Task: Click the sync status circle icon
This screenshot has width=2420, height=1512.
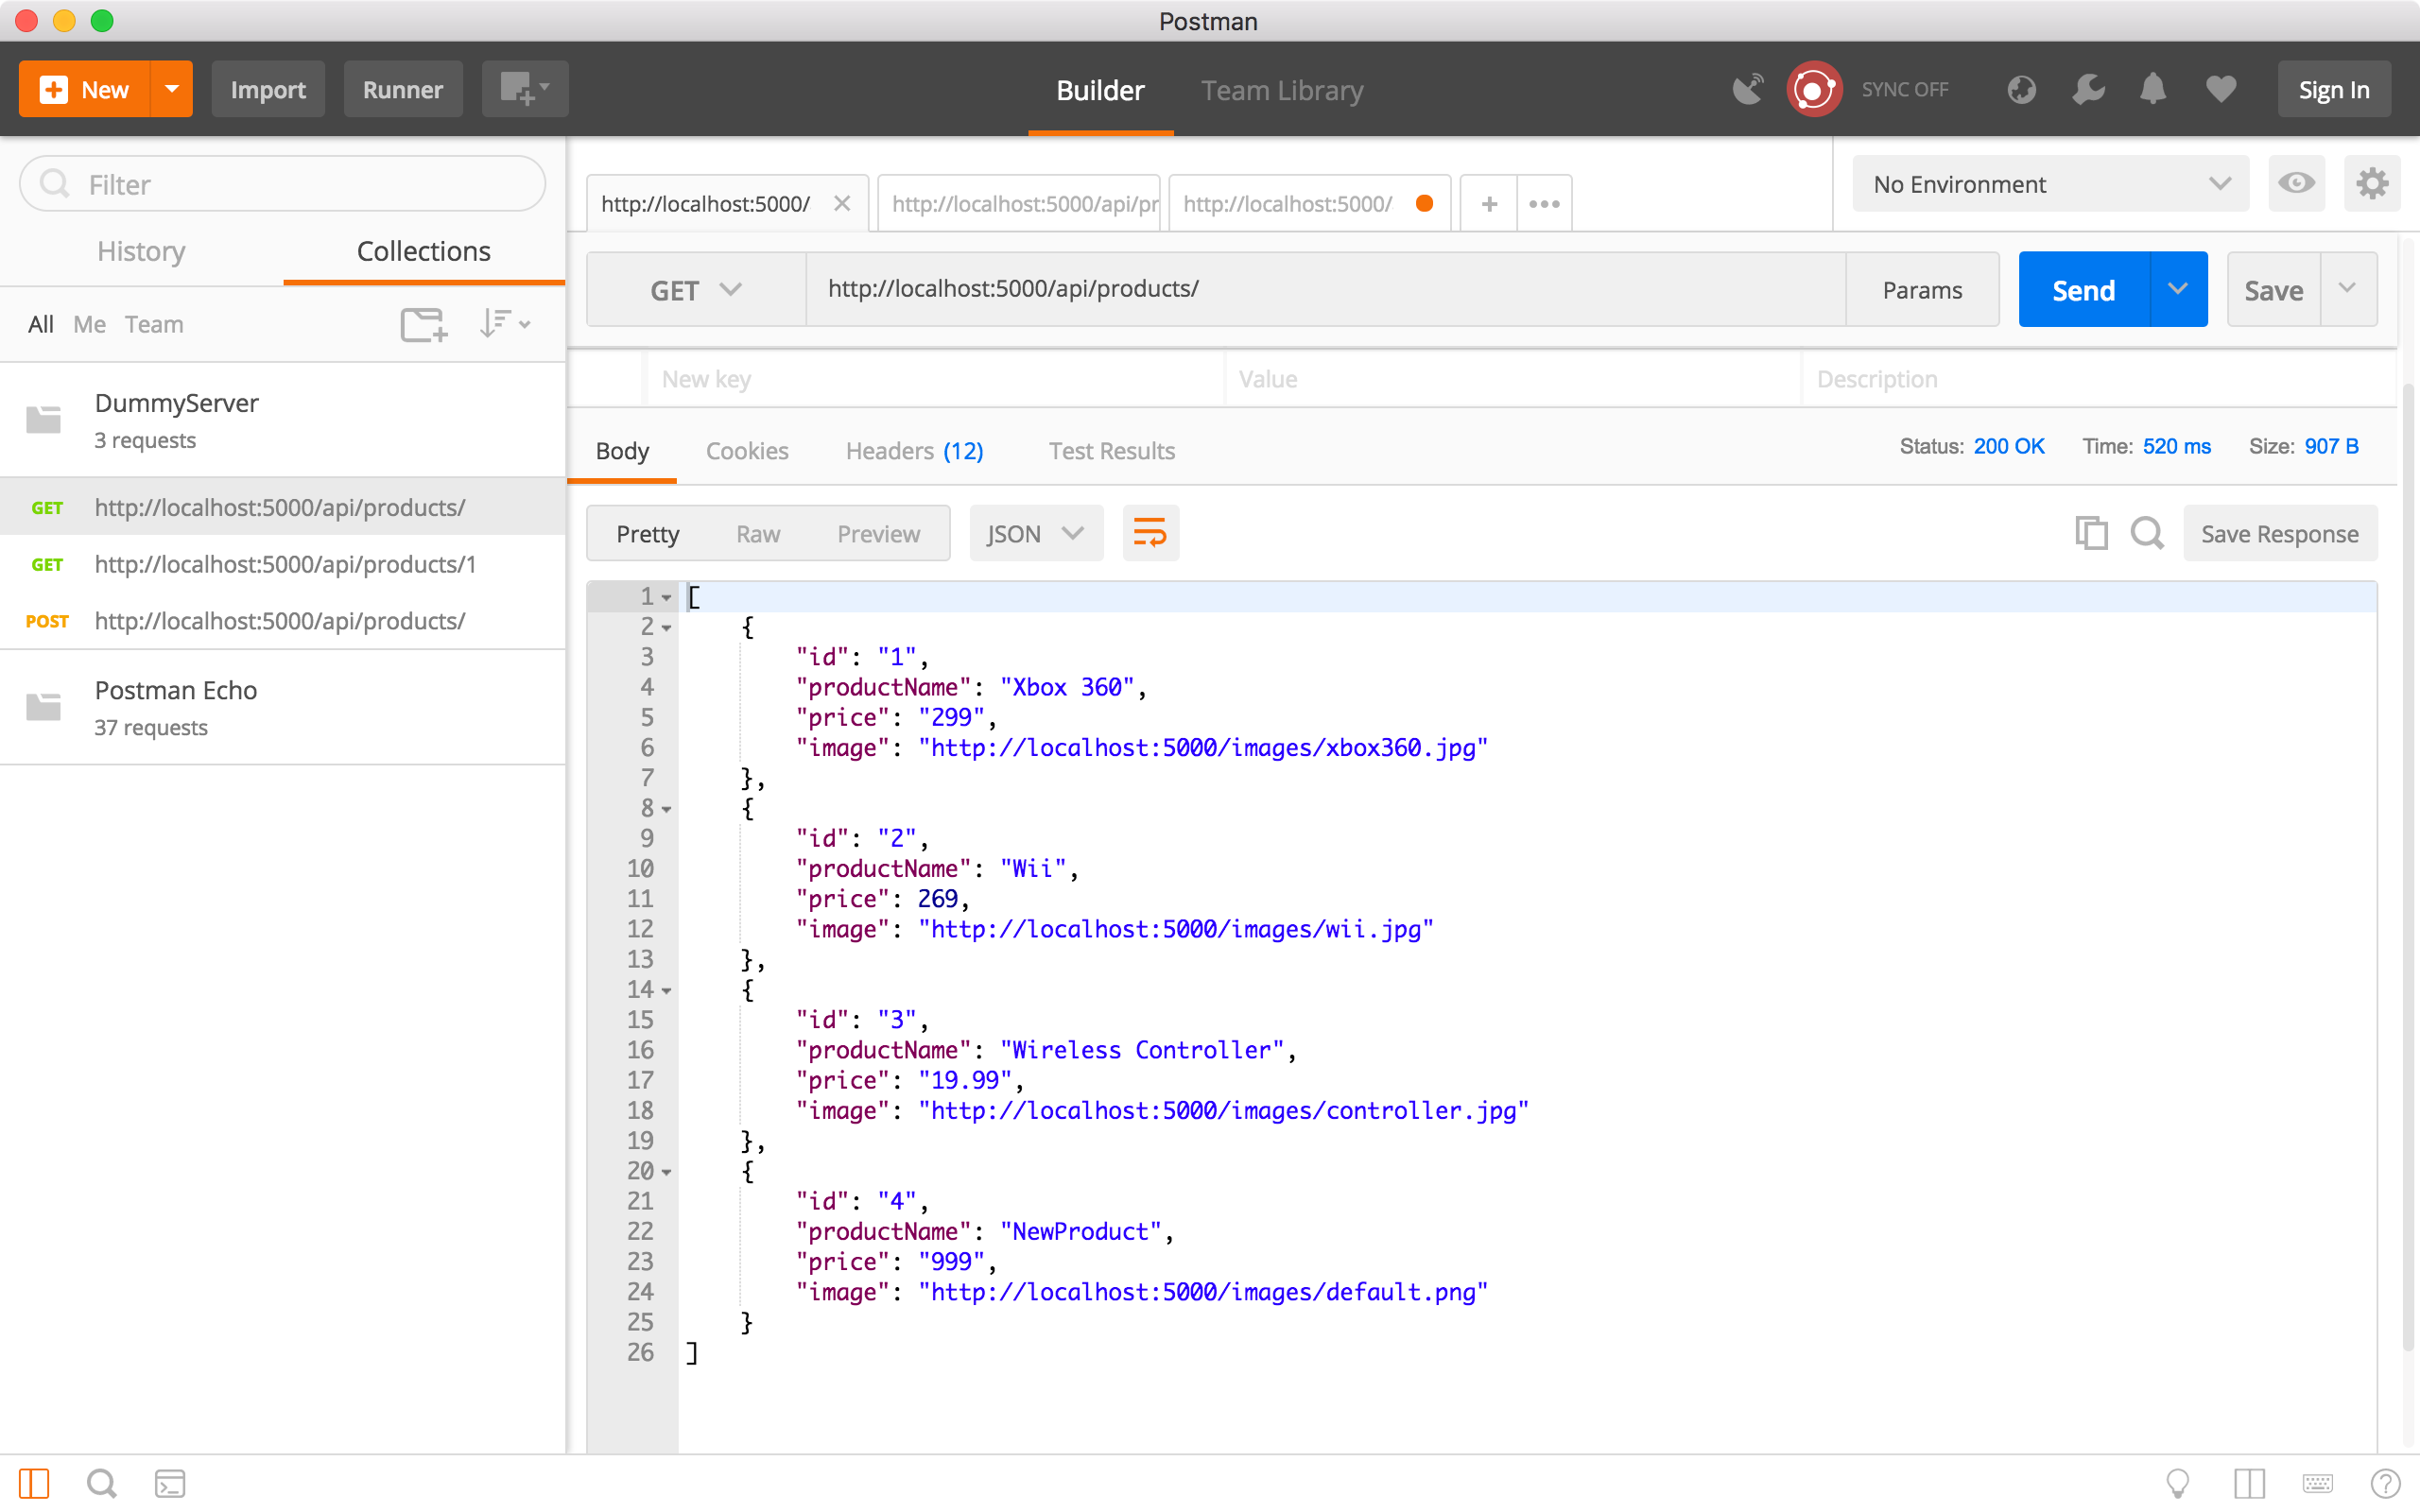Action: tap(1813, 90)
